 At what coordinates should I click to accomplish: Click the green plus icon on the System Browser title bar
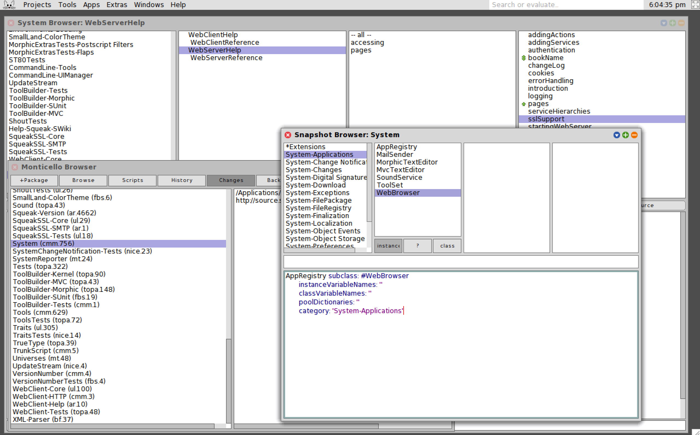(673, 23)
